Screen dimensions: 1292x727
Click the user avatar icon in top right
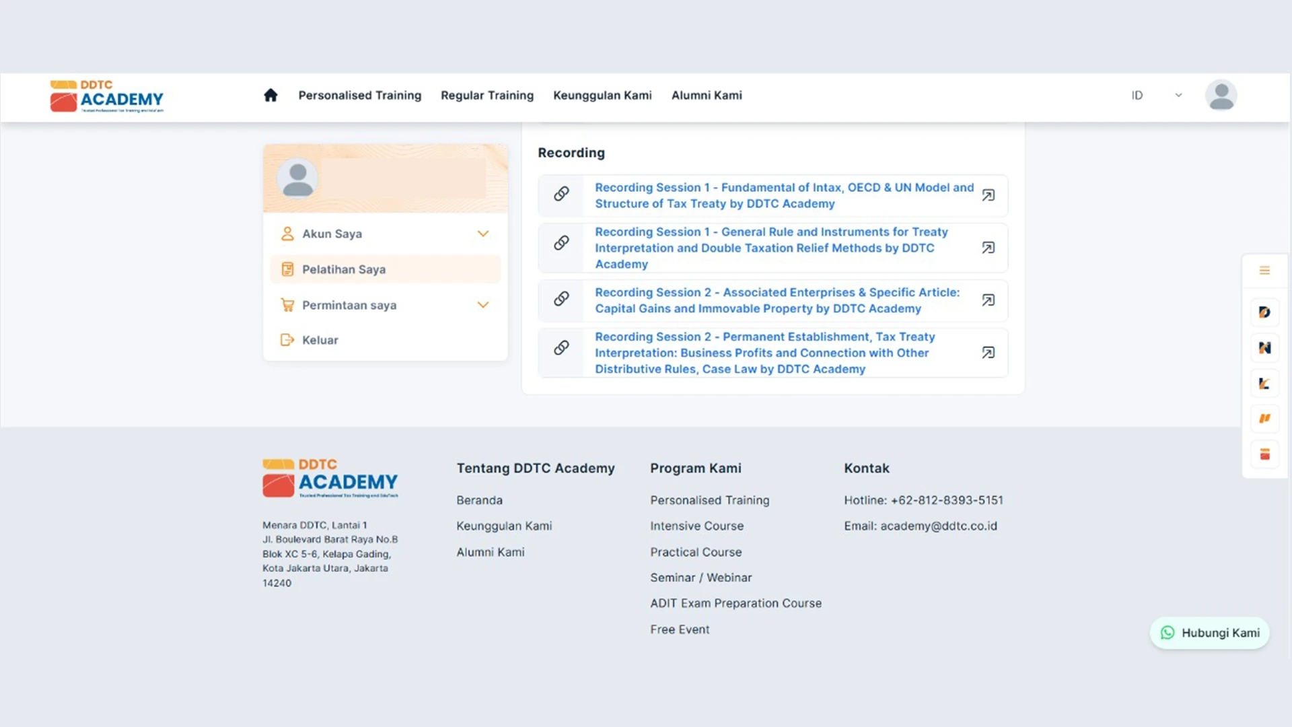(x=1221, y=95)
